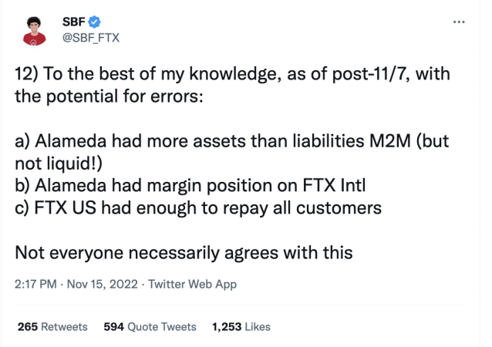Click "Not everyone necessarily agrees with this"
Viewport: 492px width, 347px height.
[x=184, y=251]
